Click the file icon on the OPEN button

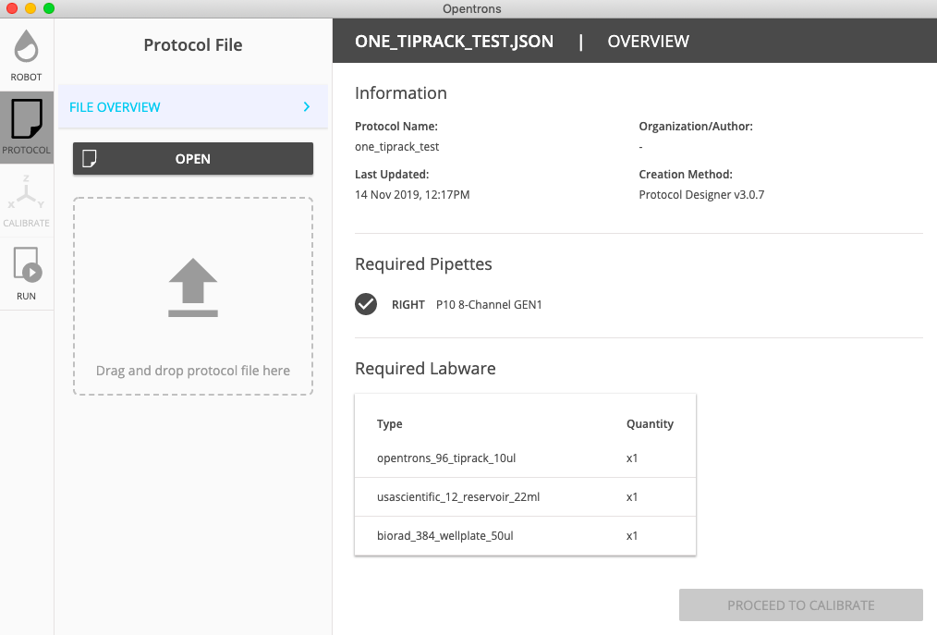90,158
